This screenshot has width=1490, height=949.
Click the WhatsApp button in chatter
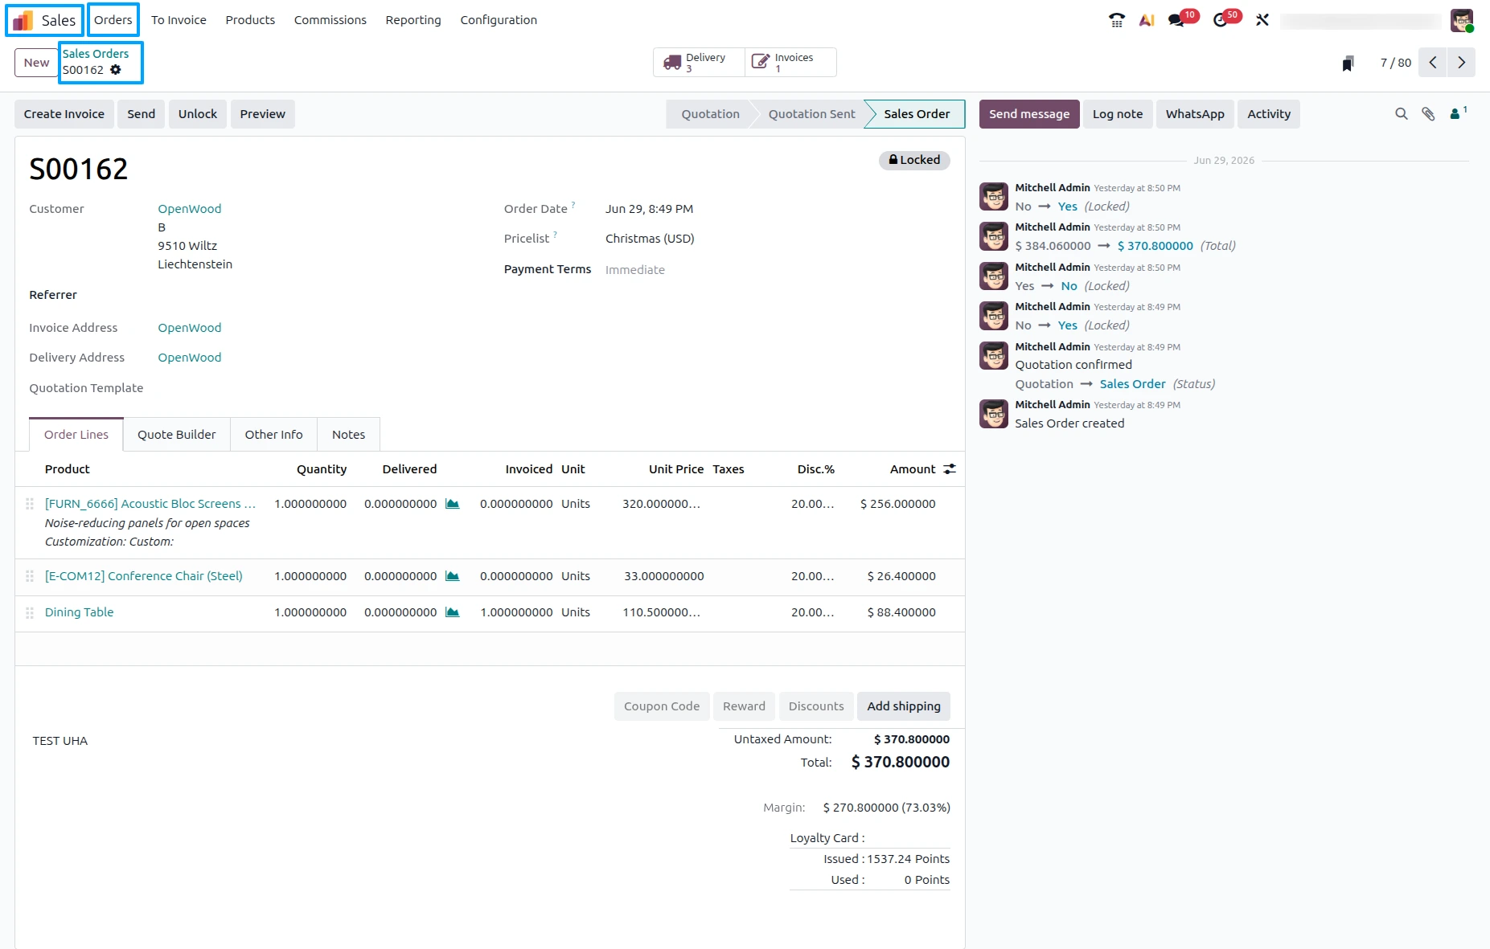tap(1195, 114)
